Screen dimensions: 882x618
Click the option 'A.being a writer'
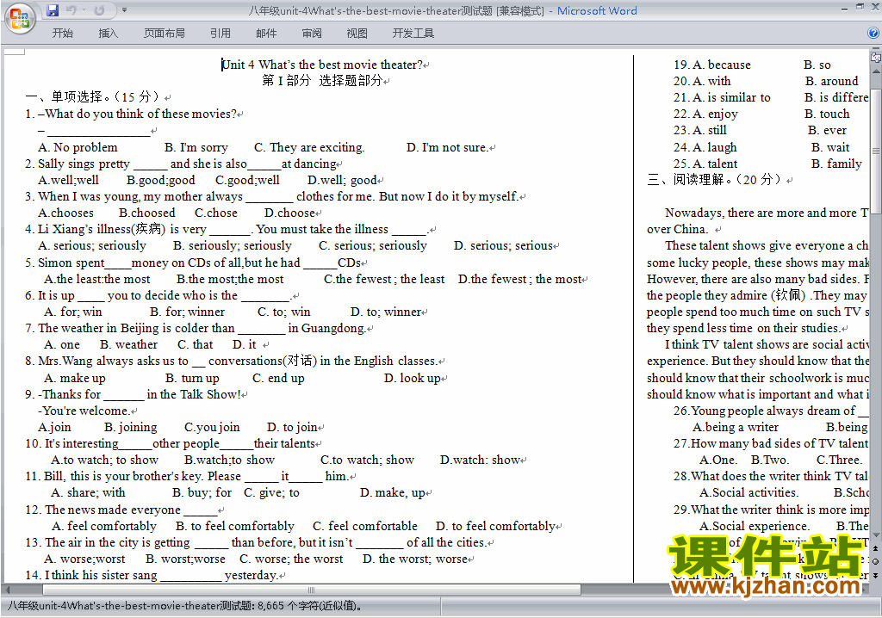point(736,428)
